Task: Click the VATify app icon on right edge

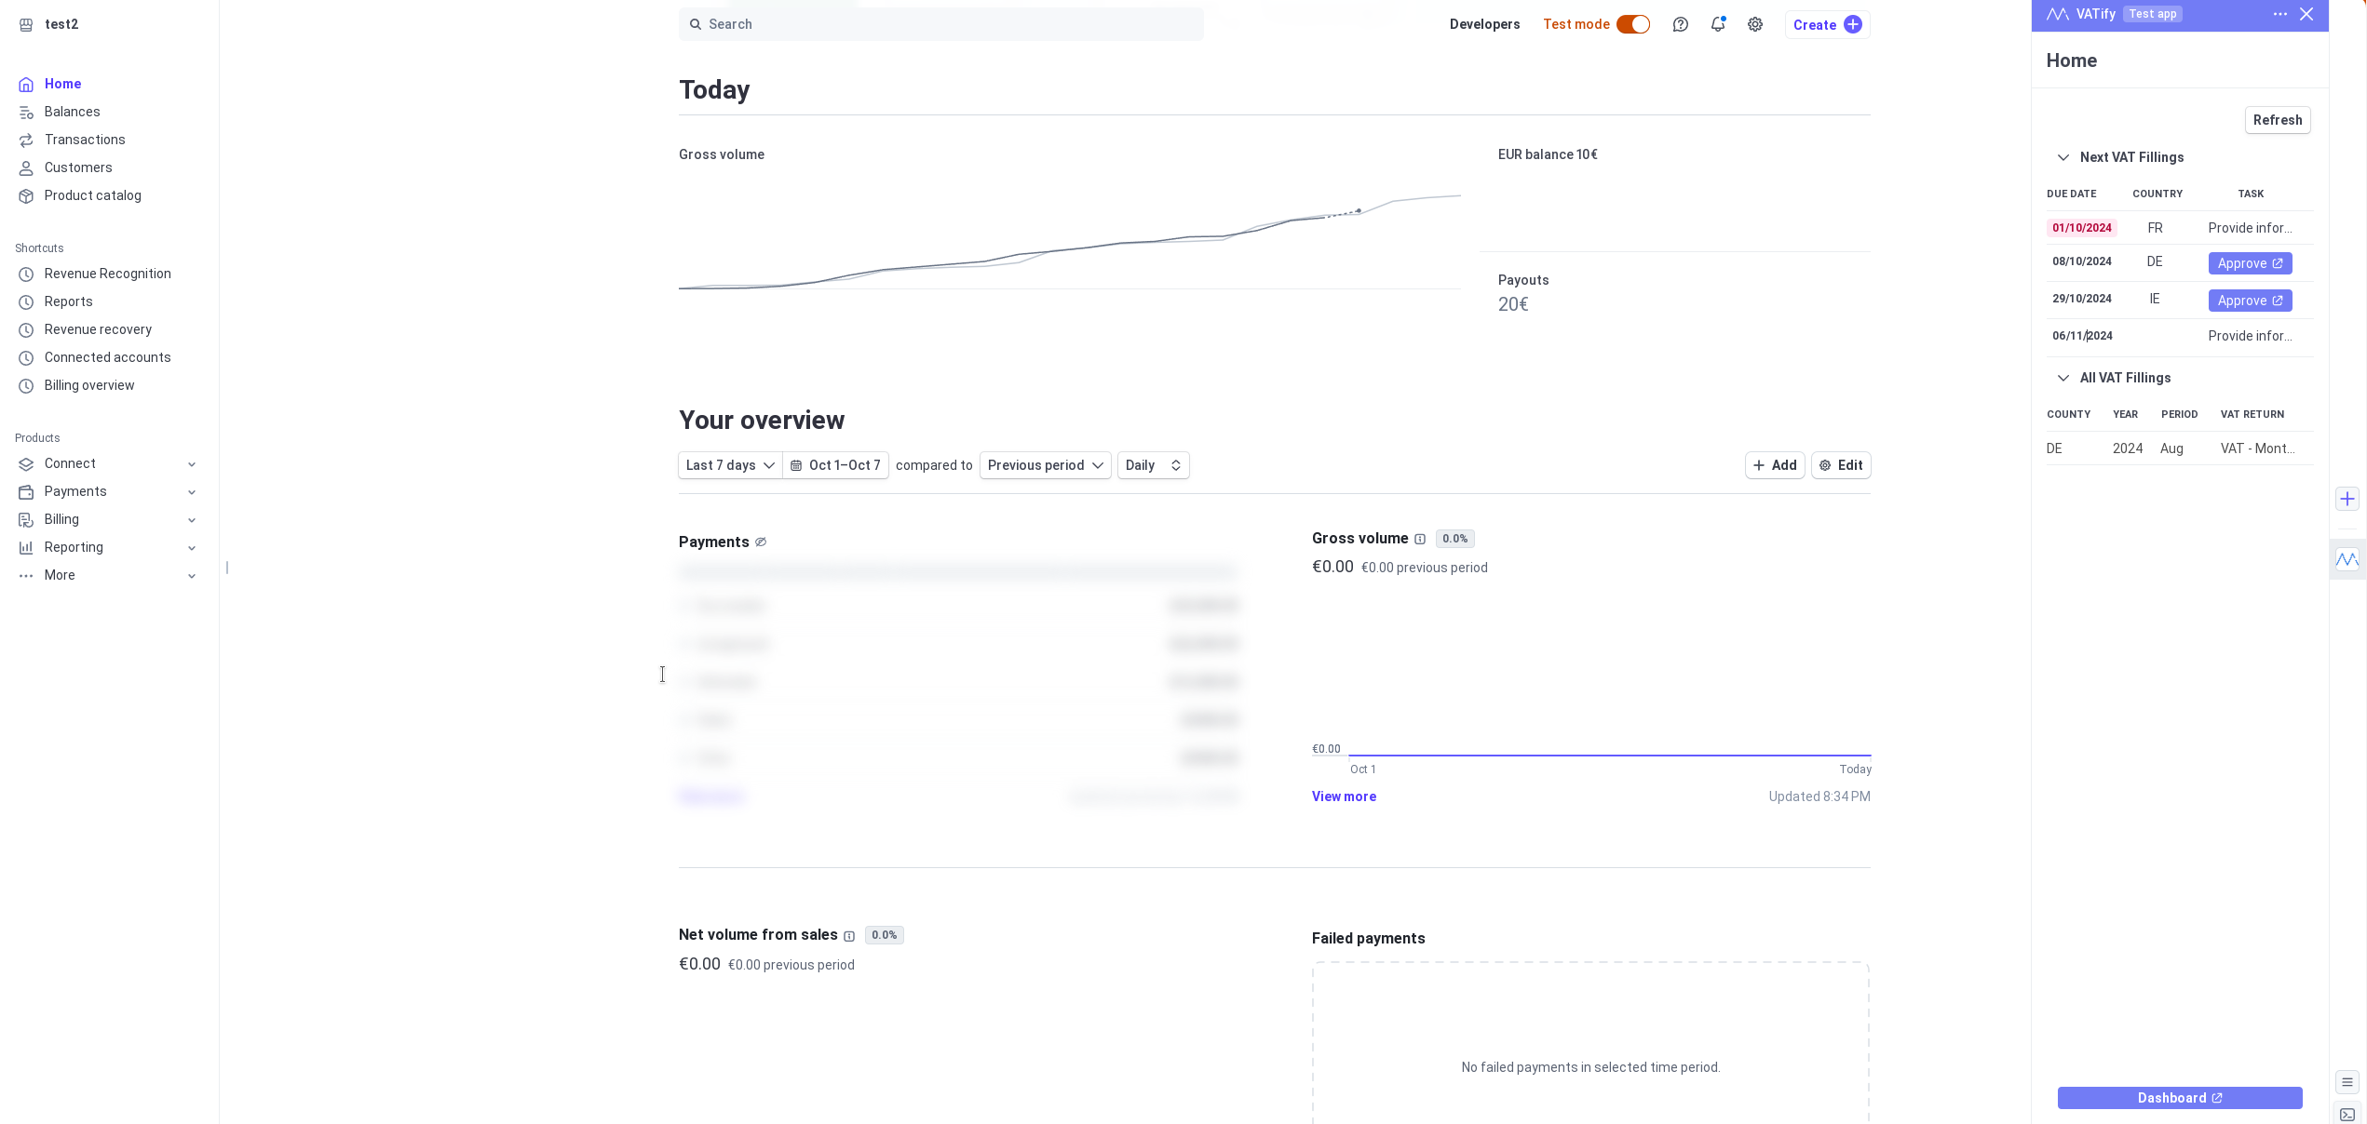Action: click(2347, 558)
